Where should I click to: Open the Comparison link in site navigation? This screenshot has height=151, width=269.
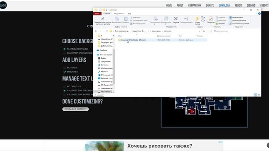[195, 5]
